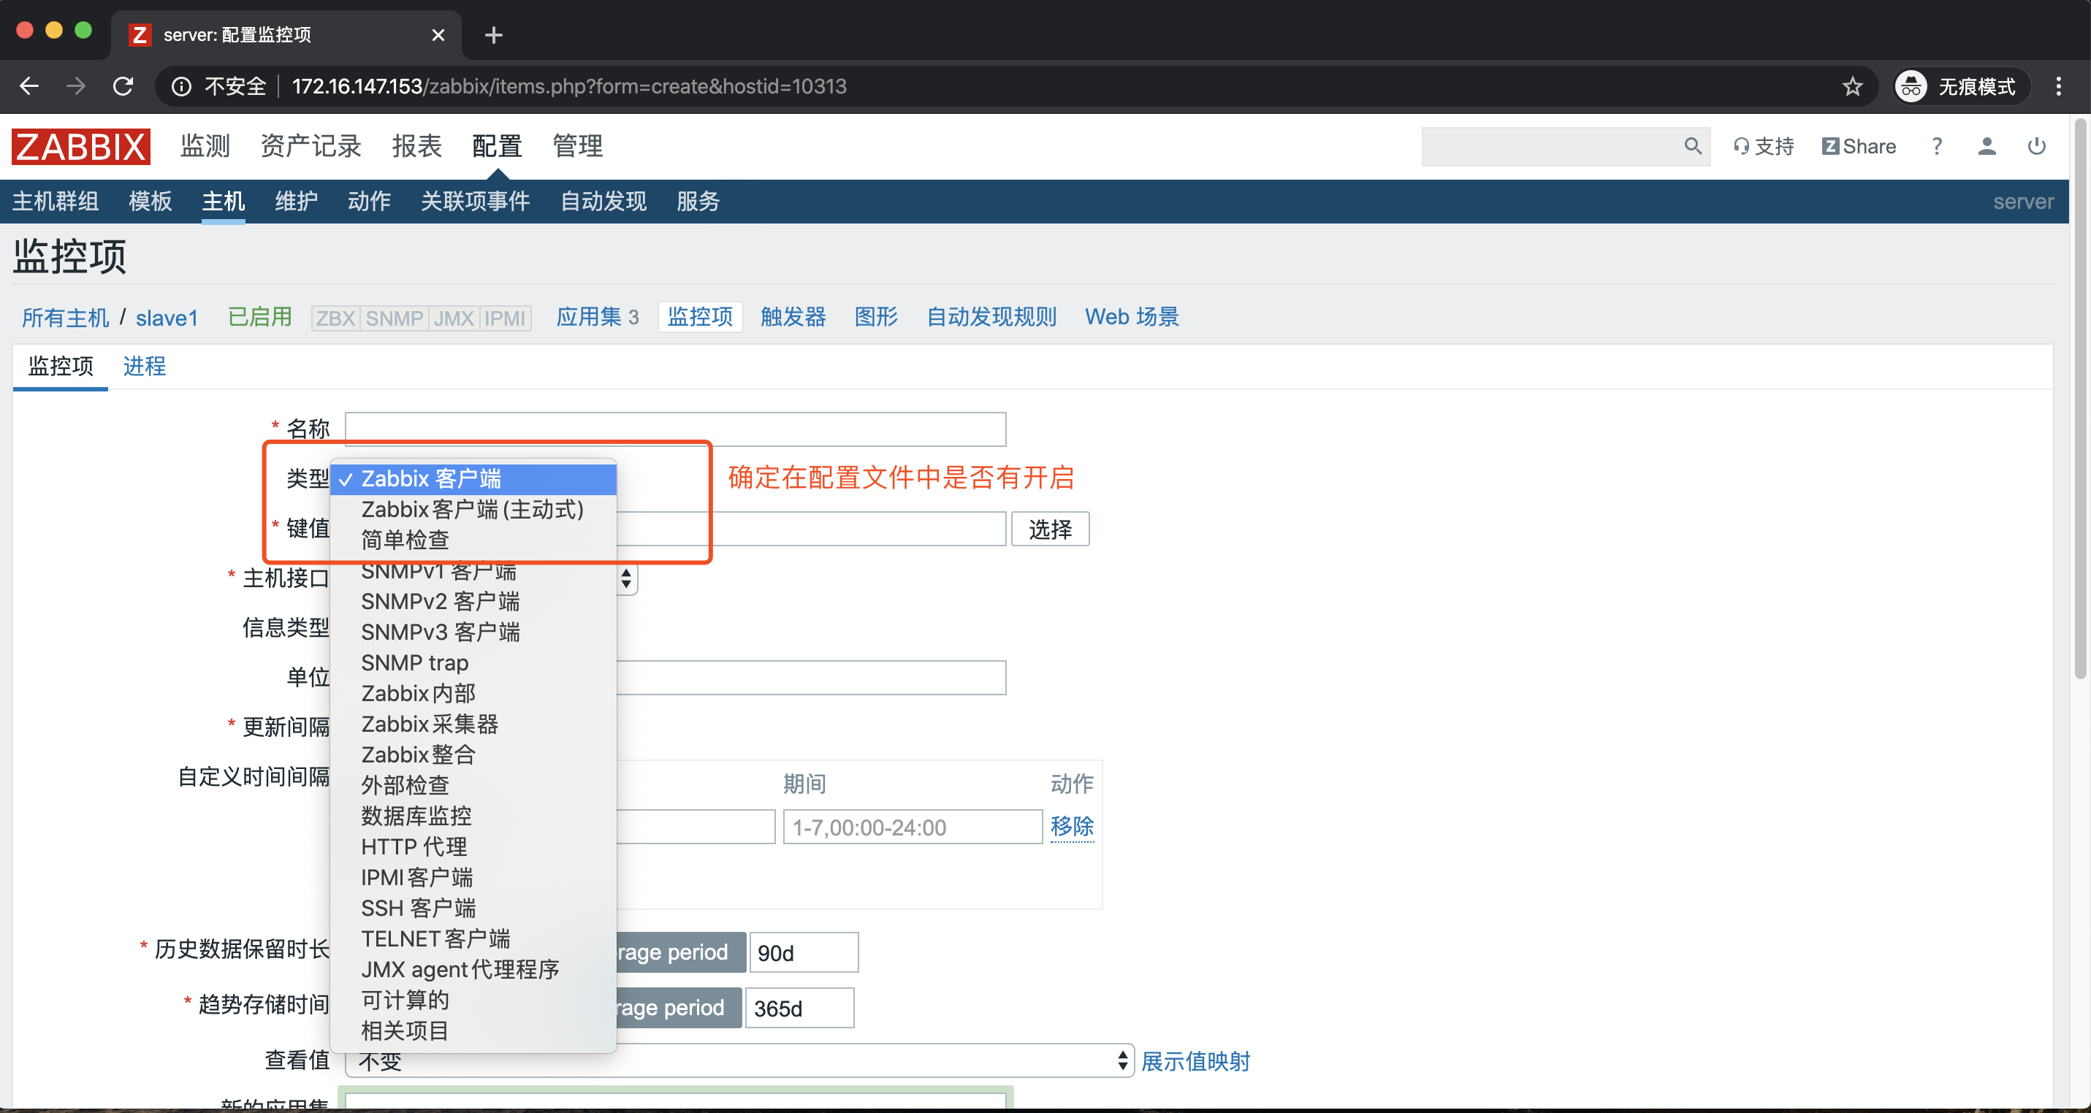Click the Zabbix logo
2091x1113 pixels.
(x=80, y=147)
